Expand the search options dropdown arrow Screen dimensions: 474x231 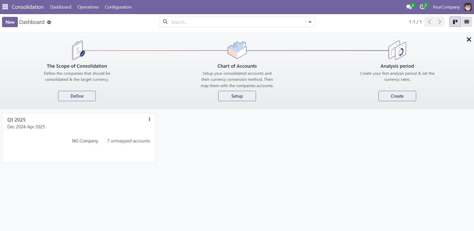(x=310, y=22)
